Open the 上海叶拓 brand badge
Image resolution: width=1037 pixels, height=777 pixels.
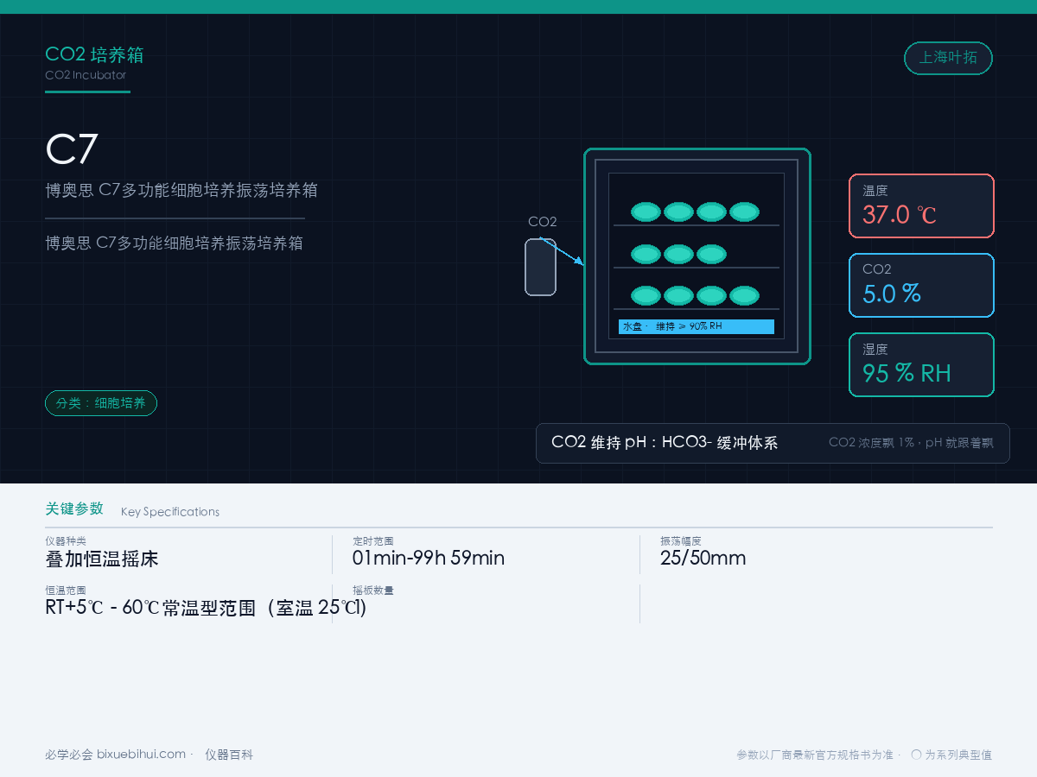(x=948, y=58)
